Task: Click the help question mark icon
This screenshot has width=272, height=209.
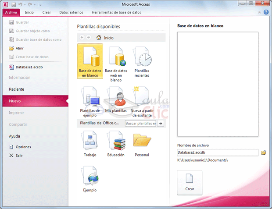Action: coord(266,12)
